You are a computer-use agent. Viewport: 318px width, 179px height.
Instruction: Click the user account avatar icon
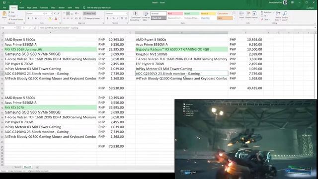tap(285, 2)
